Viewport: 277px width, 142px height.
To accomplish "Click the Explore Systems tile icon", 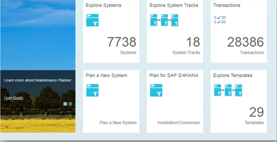I will (x=92, y=20).
